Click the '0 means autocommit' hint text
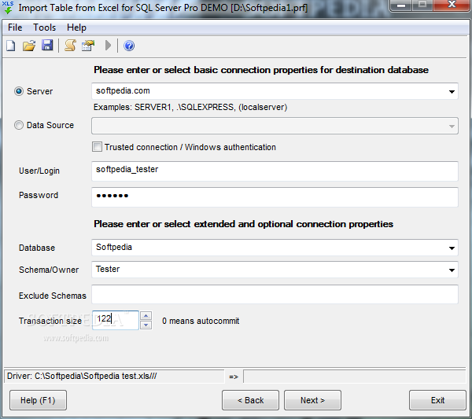The height and width of the screenshot is (419, 472). point(201,321)
